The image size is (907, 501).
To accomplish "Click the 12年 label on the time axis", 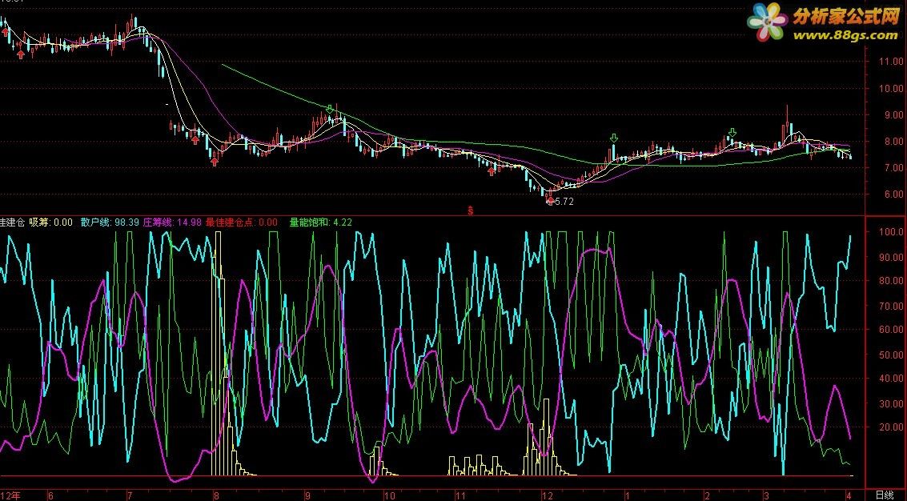I will tap(10, 495).
